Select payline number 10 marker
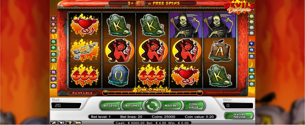Screen dimensions: 305x125 54,42
